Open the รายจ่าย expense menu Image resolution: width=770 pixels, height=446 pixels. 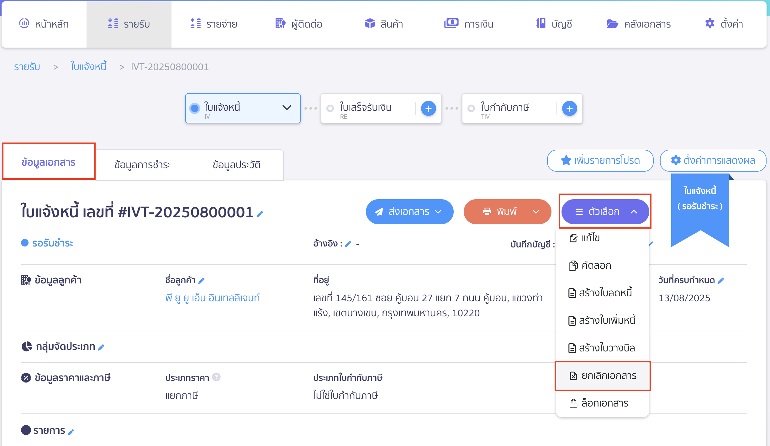[x=214, y=24]
